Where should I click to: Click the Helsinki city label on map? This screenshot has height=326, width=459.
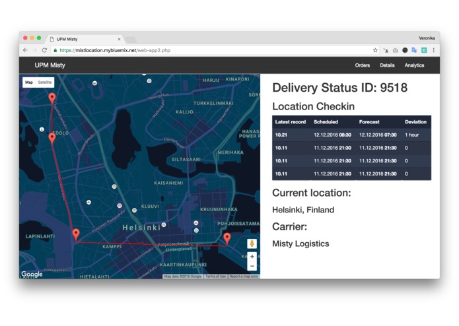pos(141,228)
